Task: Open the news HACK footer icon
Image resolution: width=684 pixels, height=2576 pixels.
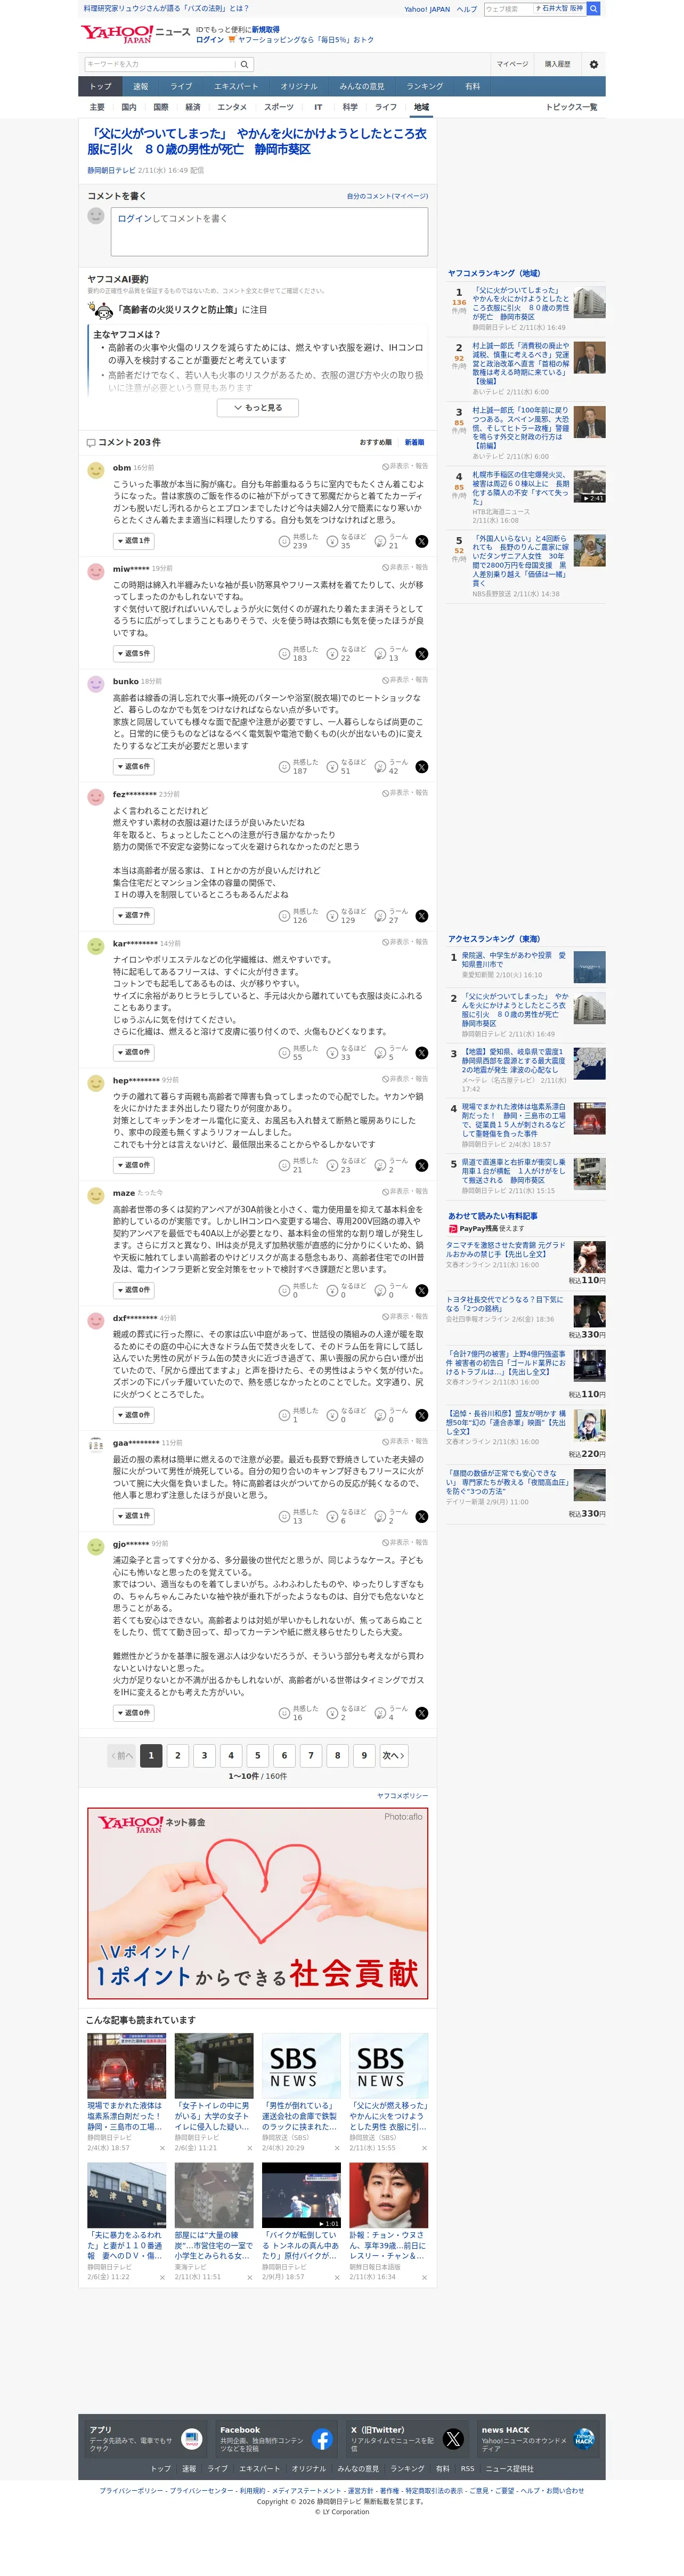Action: tap(584, 2439)
